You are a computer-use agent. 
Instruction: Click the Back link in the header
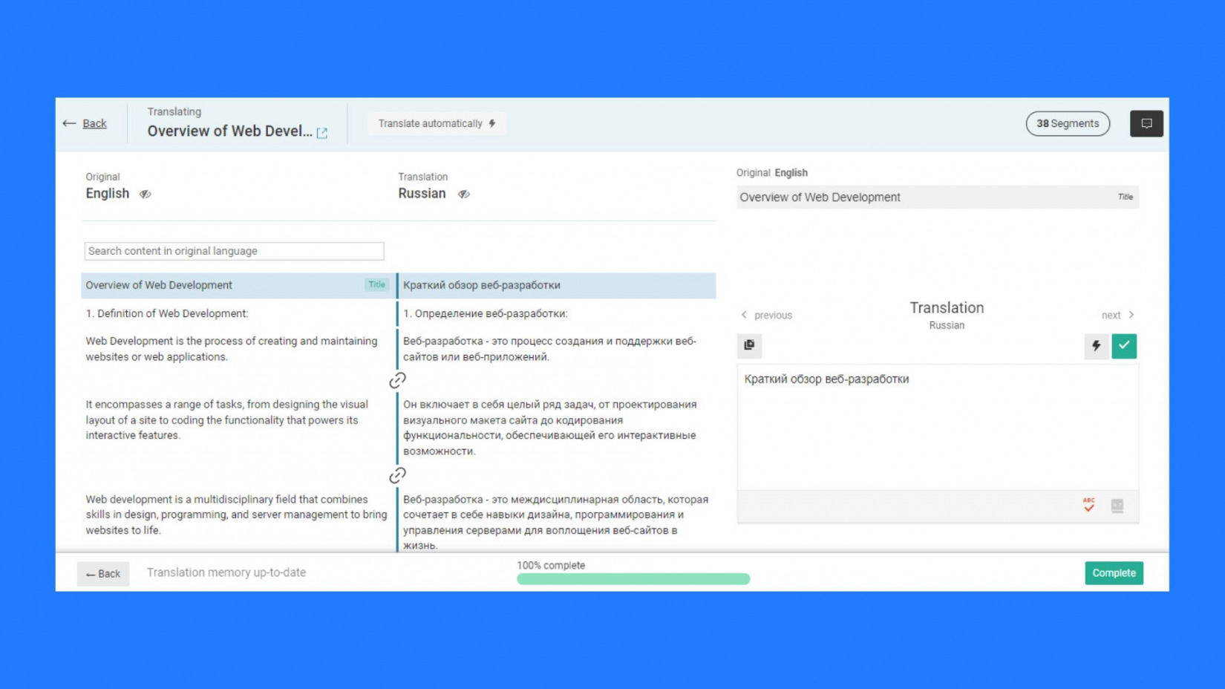pyautogui.click(x=94, y=123)
